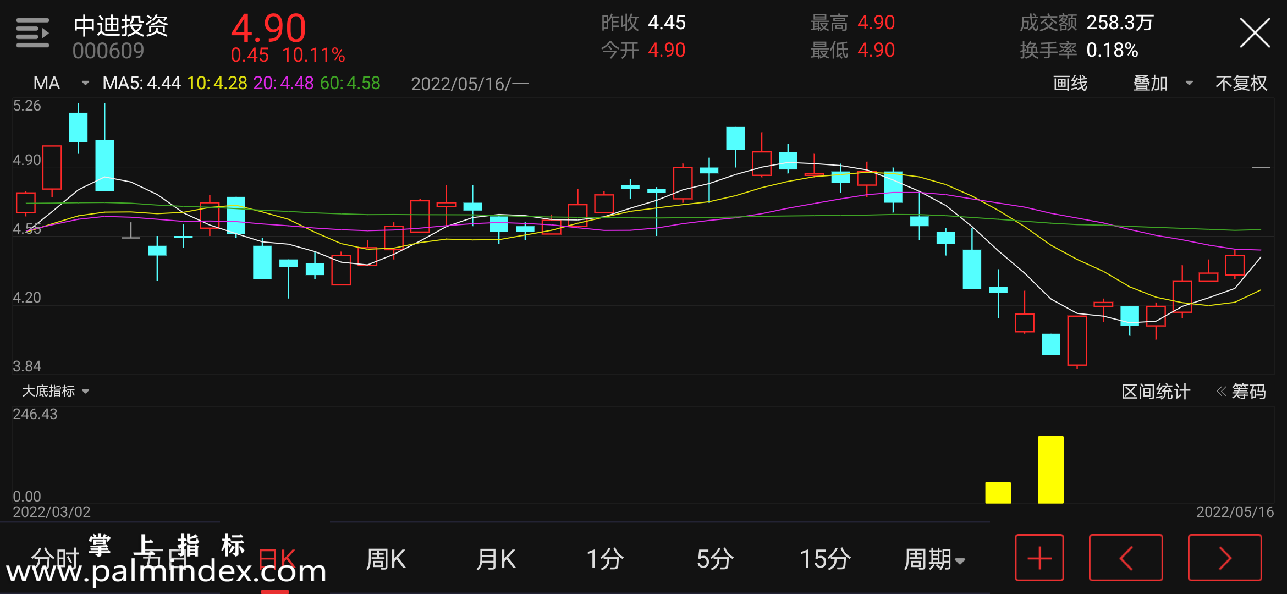This screenshot has height=594, width=1287.
Task: Click the stock code 000609
Action: click(108, 51)
